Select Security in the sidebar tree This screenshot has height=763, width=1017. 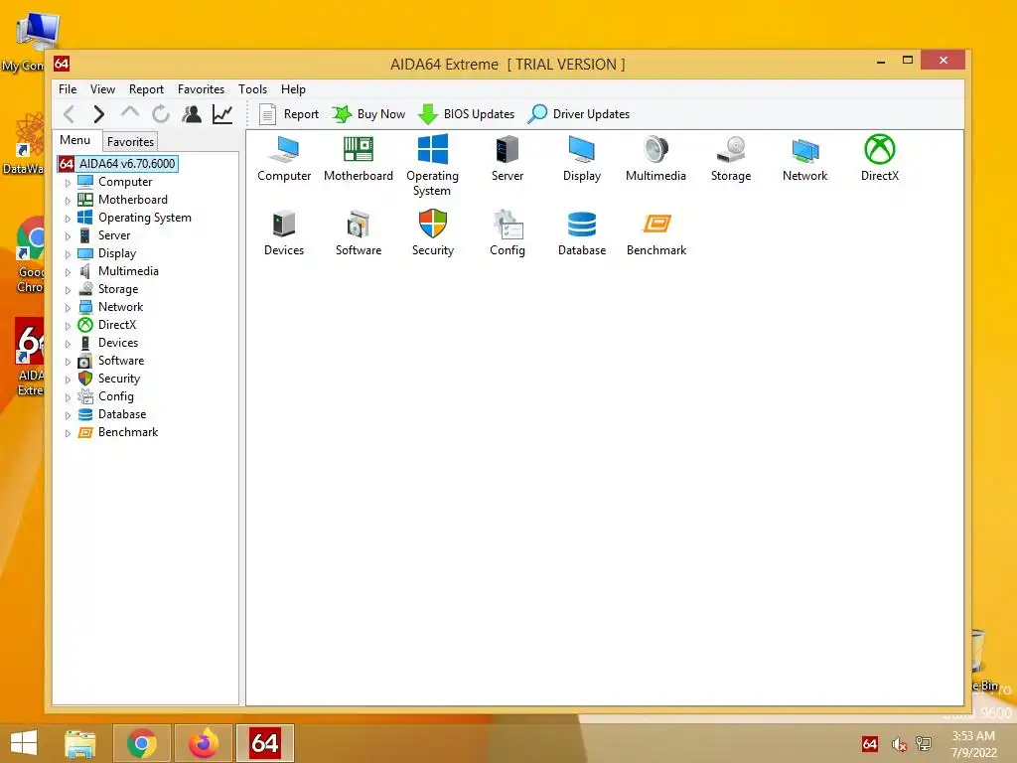119,379
